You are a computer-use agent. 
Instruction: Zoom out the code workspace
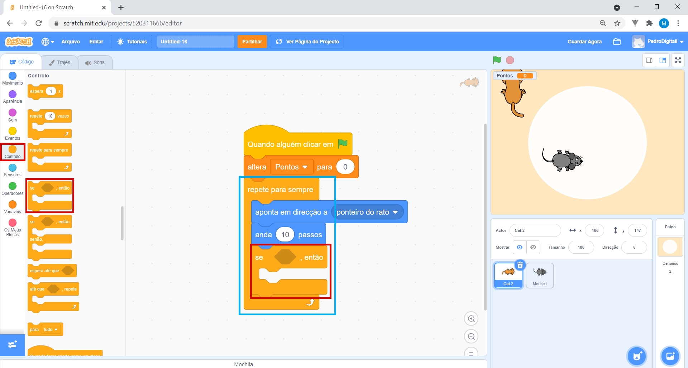pyautogui.click(x=471, y=336)
